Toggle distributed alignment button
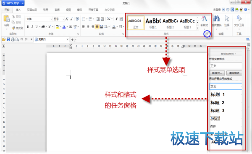This screenshot has width=252, height=154. pos(101,27)
